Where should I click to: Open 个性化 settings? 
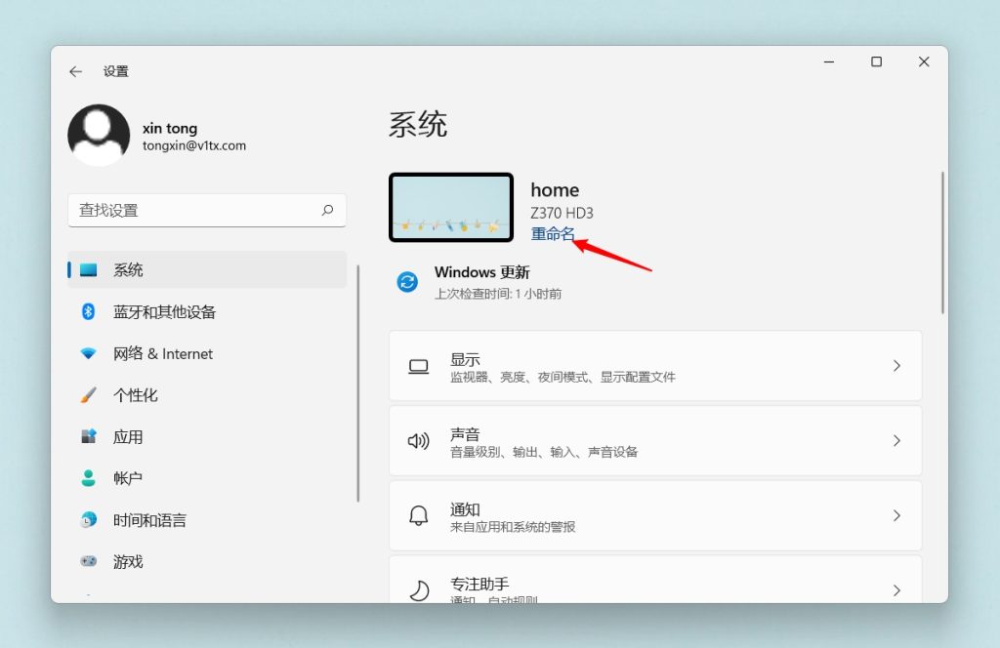point(207,395)
